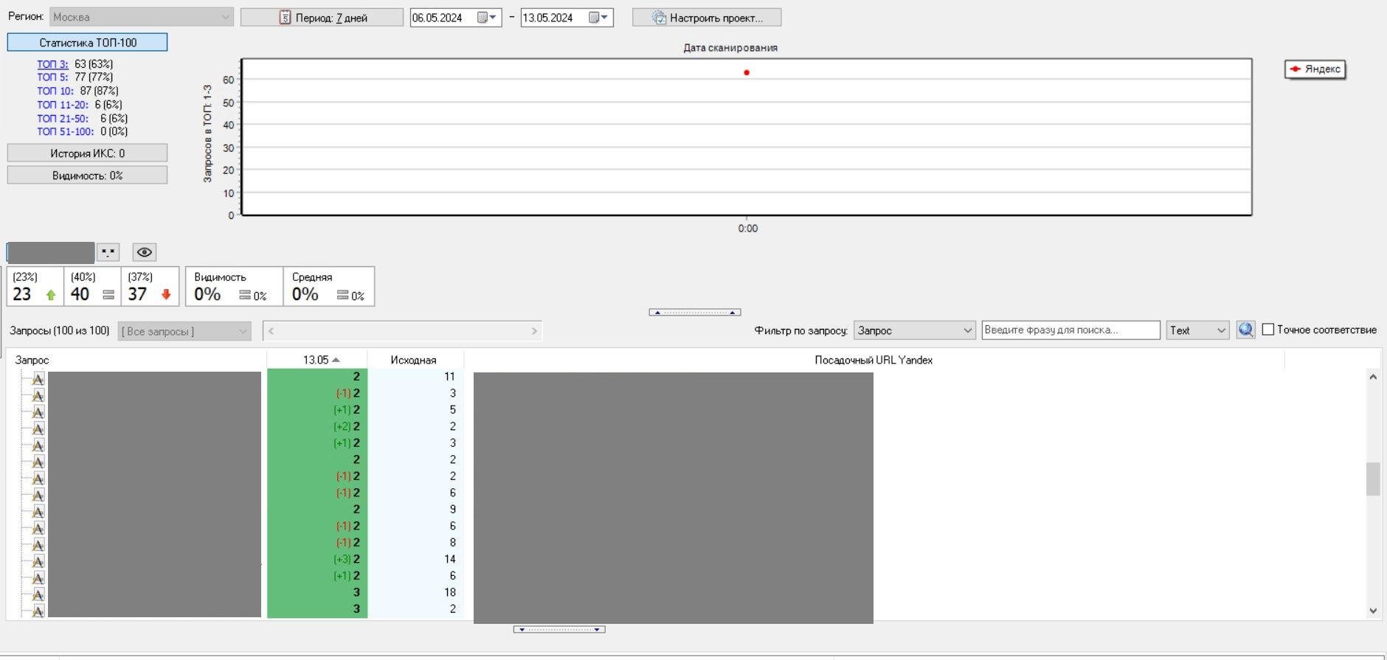Open the end date calendar picker
The width and height of the screenshot is (1387, 660).
tap(598, 18)
